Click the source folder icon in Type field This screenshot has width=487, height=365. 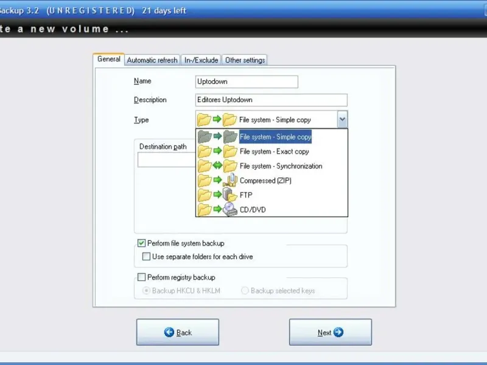tap(204, 119)
